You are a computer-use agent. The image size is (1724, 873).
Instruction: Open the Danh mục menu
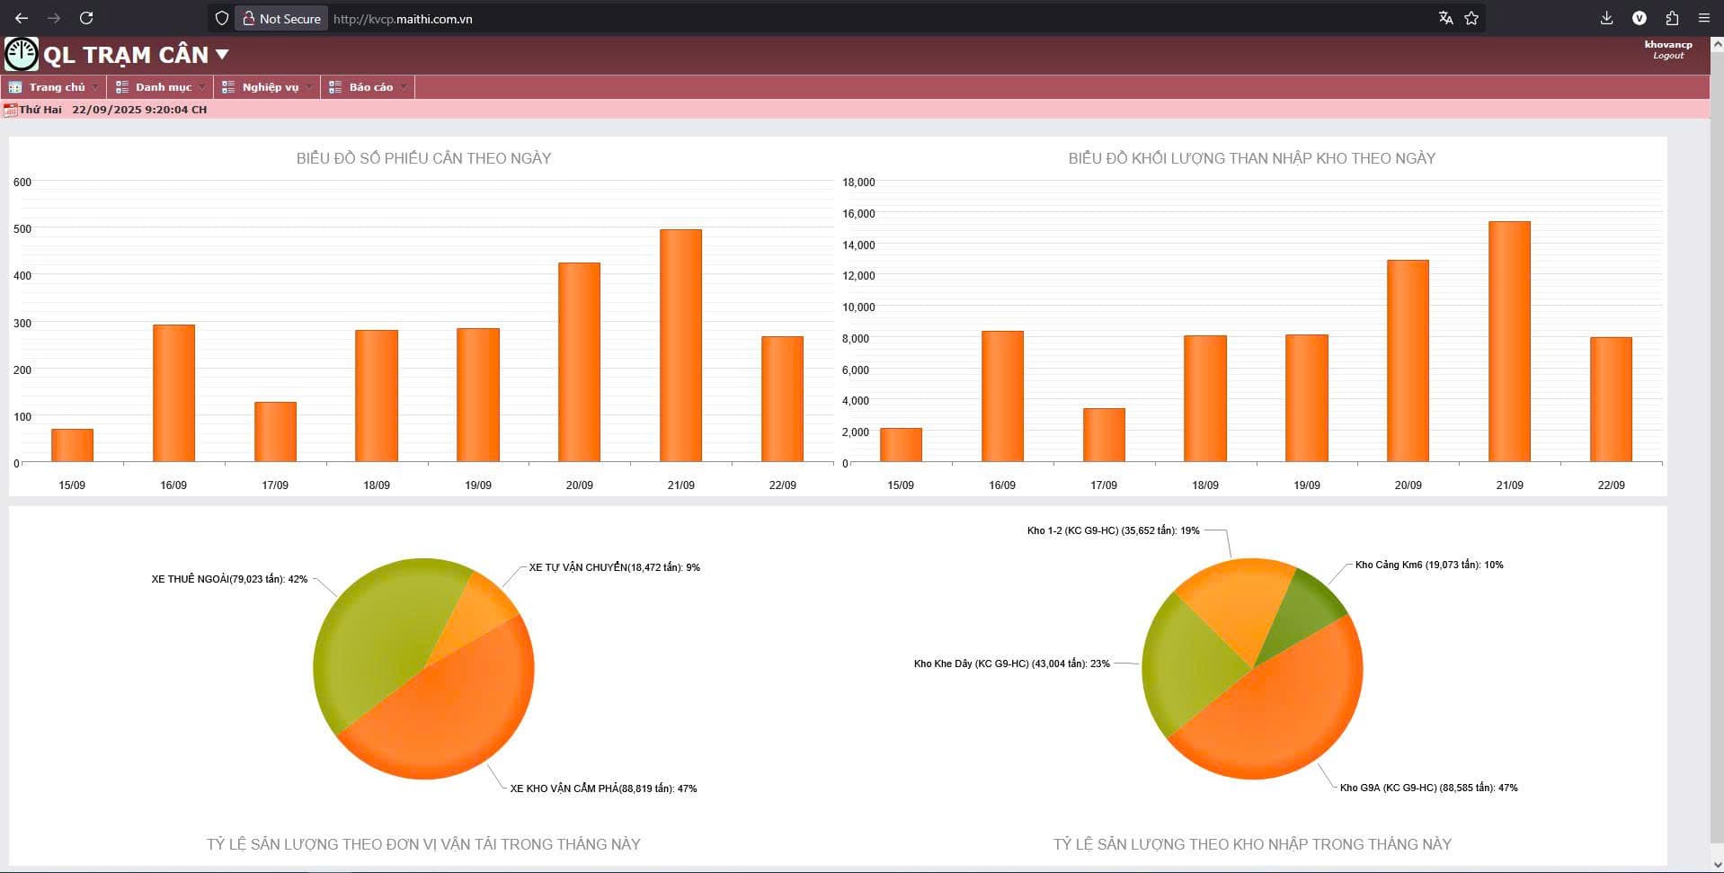pyautogui.click(x=160, y=87)
